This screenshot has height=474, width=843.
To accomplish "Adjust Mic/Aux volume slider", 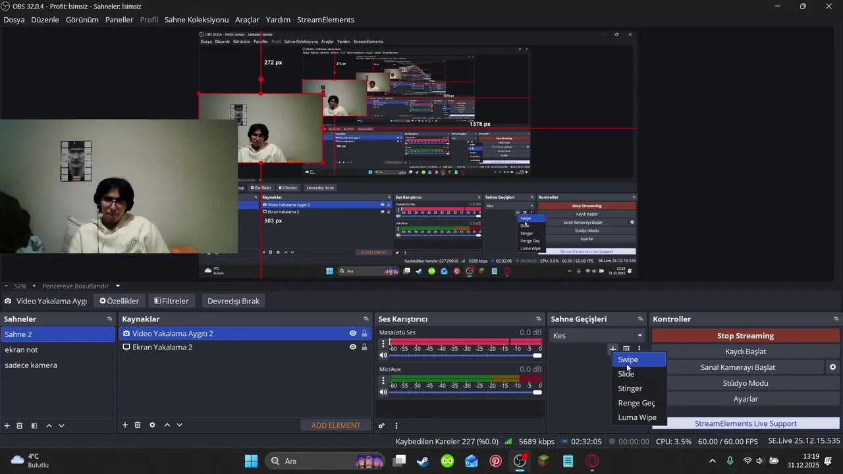I will (x=466, y=392).
